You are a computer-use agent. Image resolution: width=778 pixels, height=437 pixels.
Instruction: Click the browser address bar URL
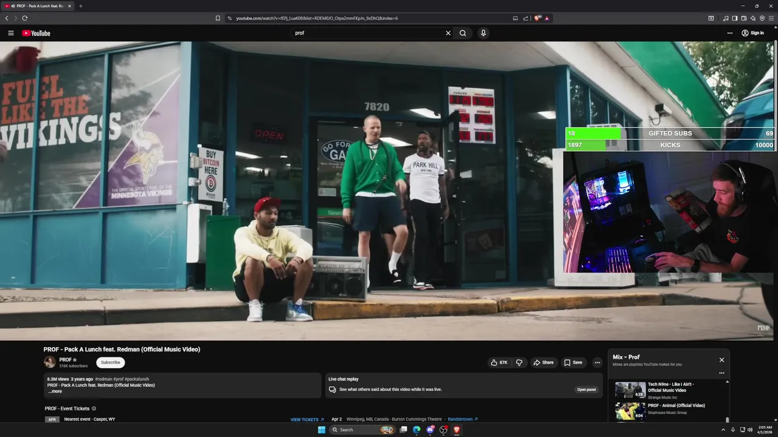click(317, 18)
